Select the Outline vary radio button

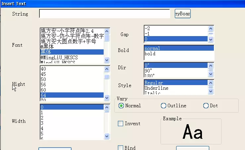[164, 106]
